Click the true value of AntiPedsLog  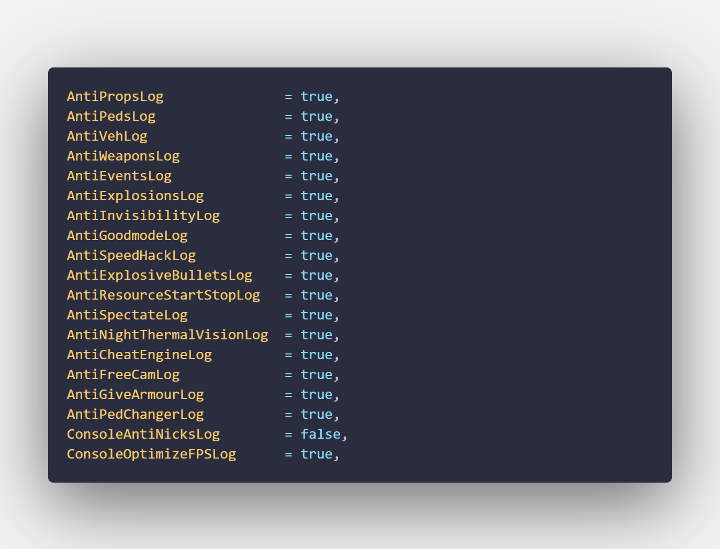click(x=316, y=117)
